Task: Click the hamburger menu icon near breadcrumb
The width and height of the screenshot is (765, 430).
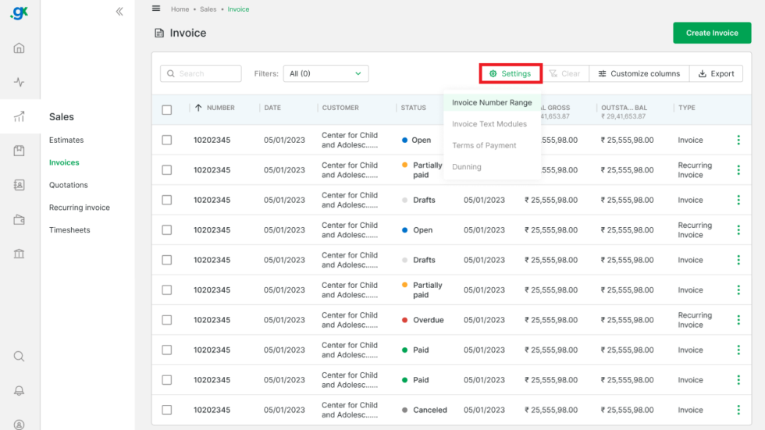Action: (156, 9)
